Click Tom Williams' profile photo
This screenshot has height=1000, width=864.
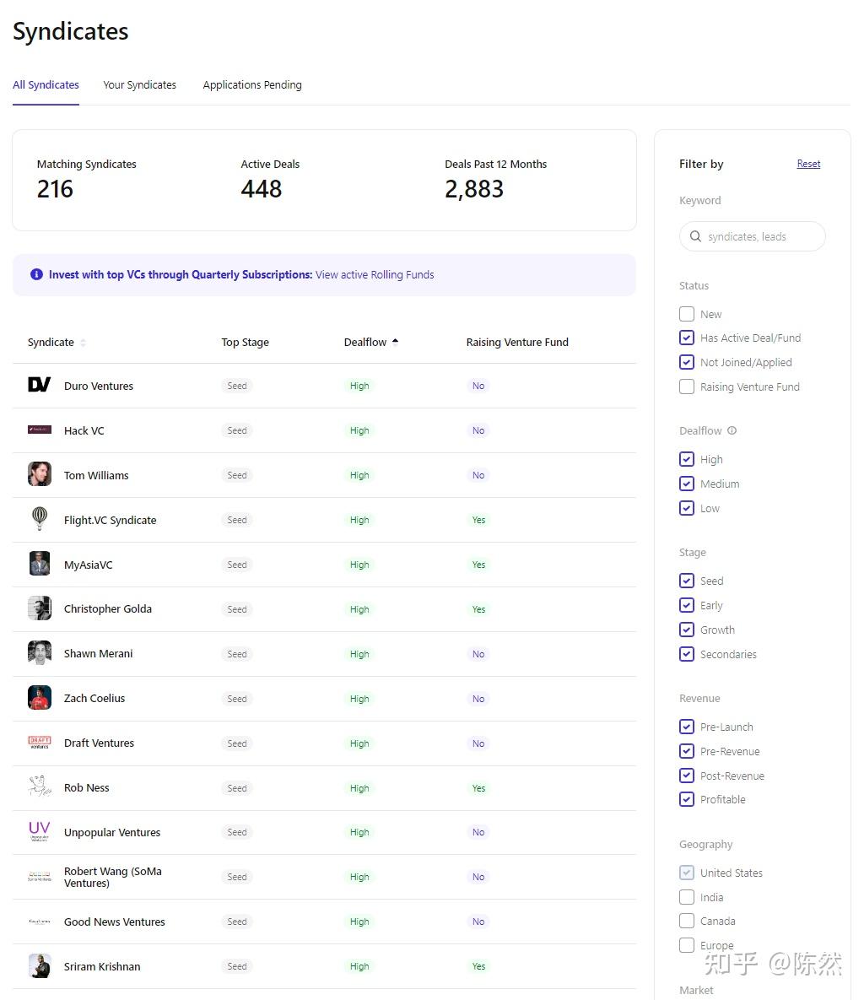pos(39,474)
